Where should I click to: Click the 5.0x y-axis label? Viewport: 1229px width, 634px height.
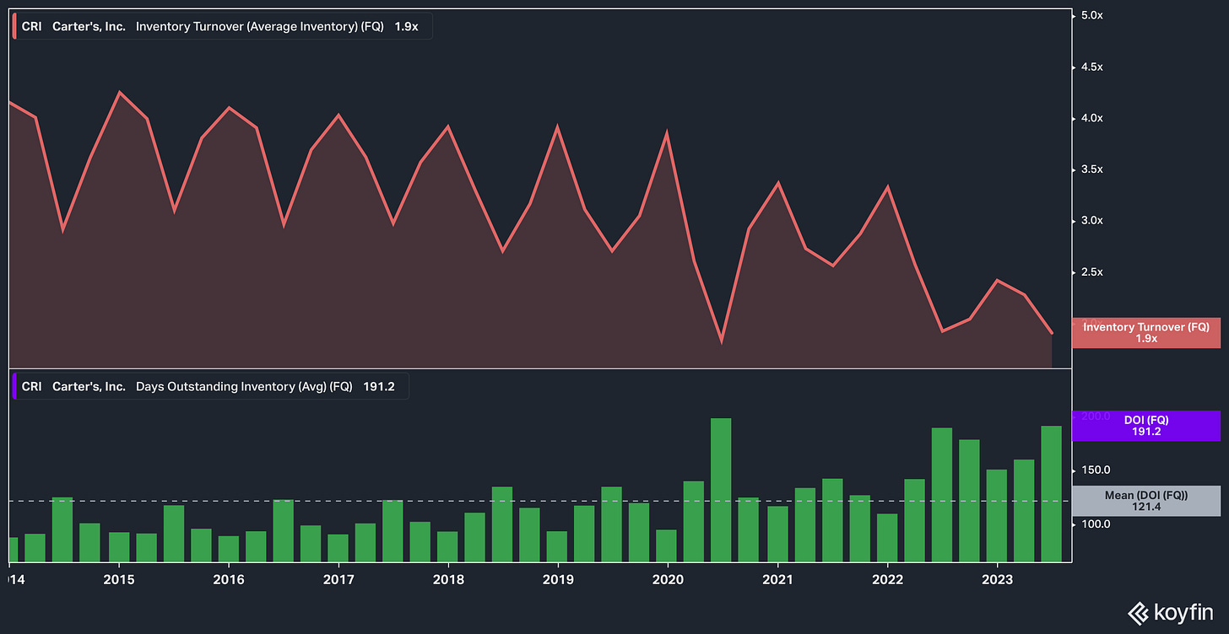[x=1092, y=15]
